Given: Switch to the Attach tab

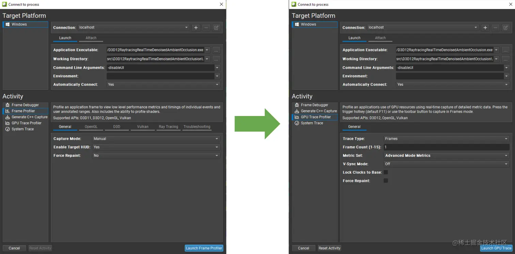Looking at the screenshot, I should [91, 38].
